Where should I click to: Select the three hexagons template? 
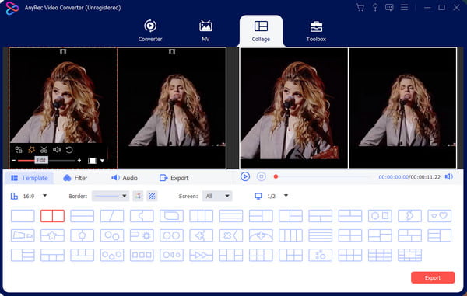pyautogui.click(x=112, y=256)
